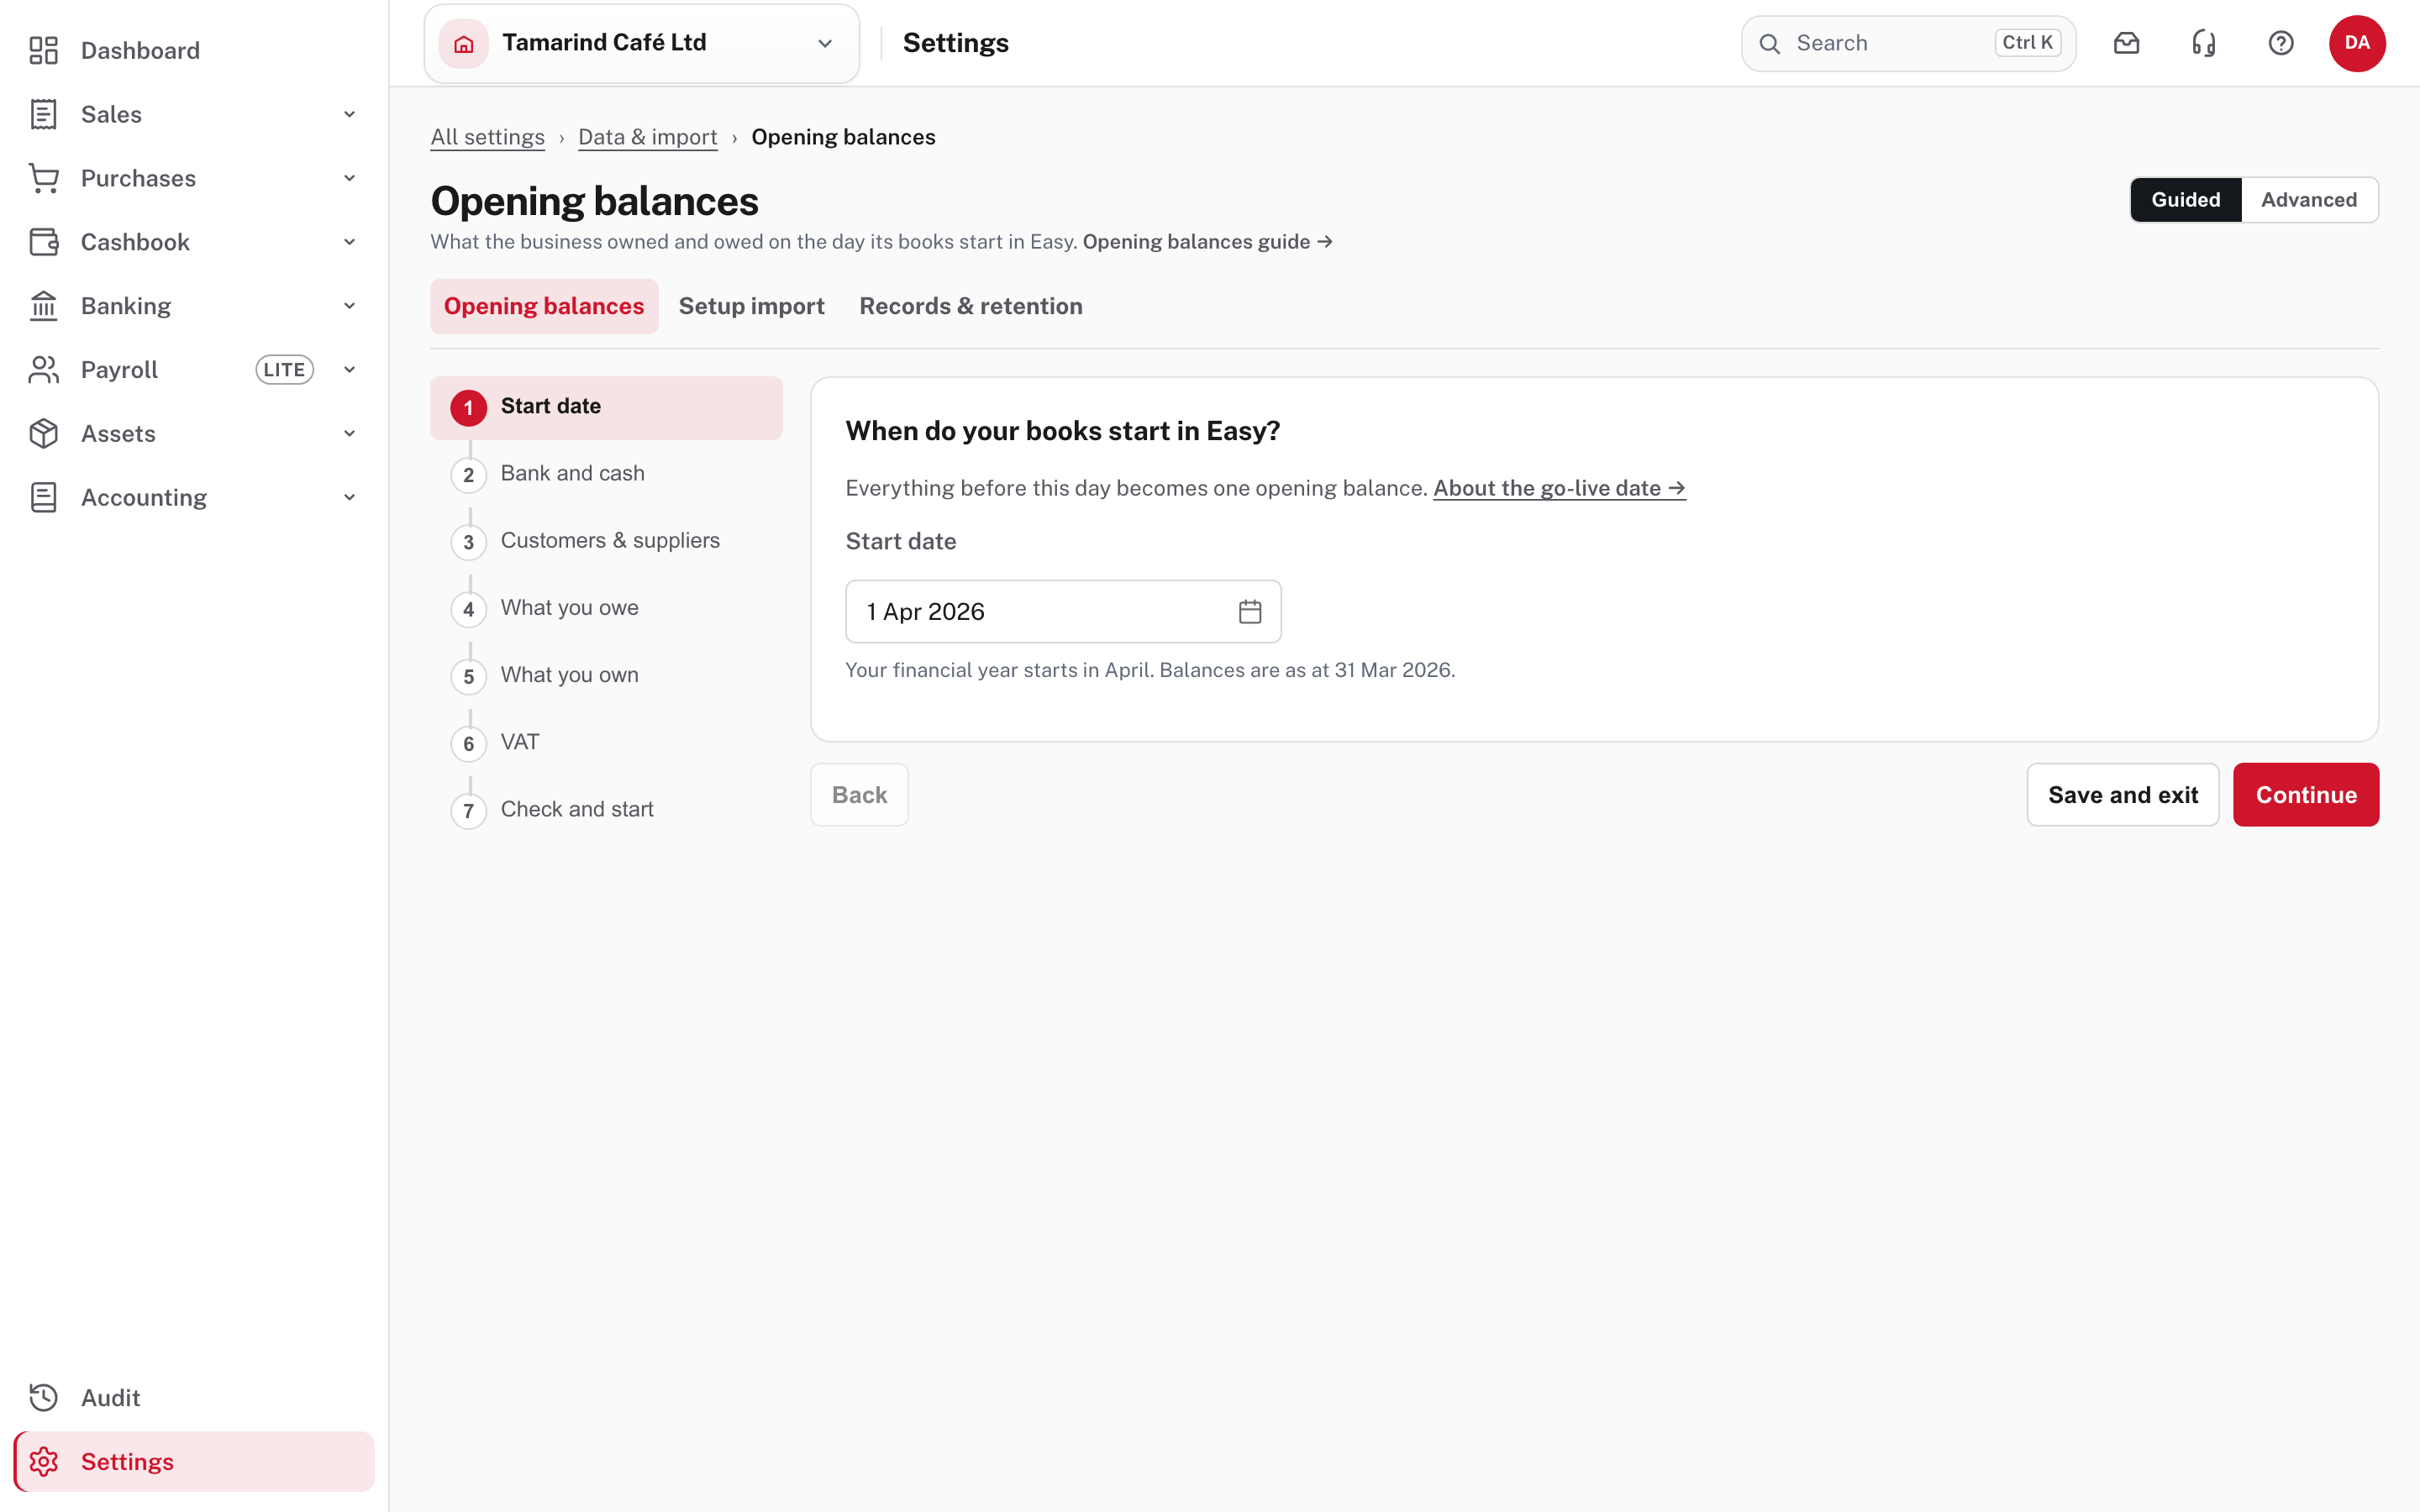Viewport: 2420px width, 1512px height.
Task: Open the inbox icon in the header
Action: click(2126, 43)
